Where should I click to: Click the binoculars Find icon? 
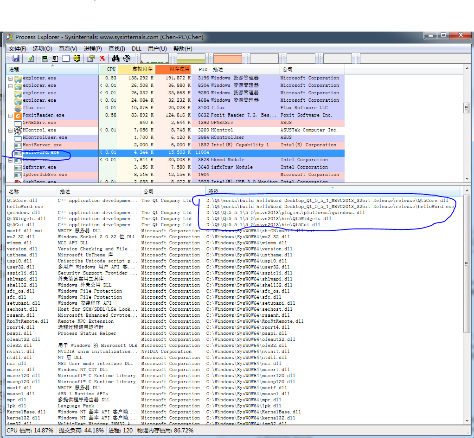[115, 59]
